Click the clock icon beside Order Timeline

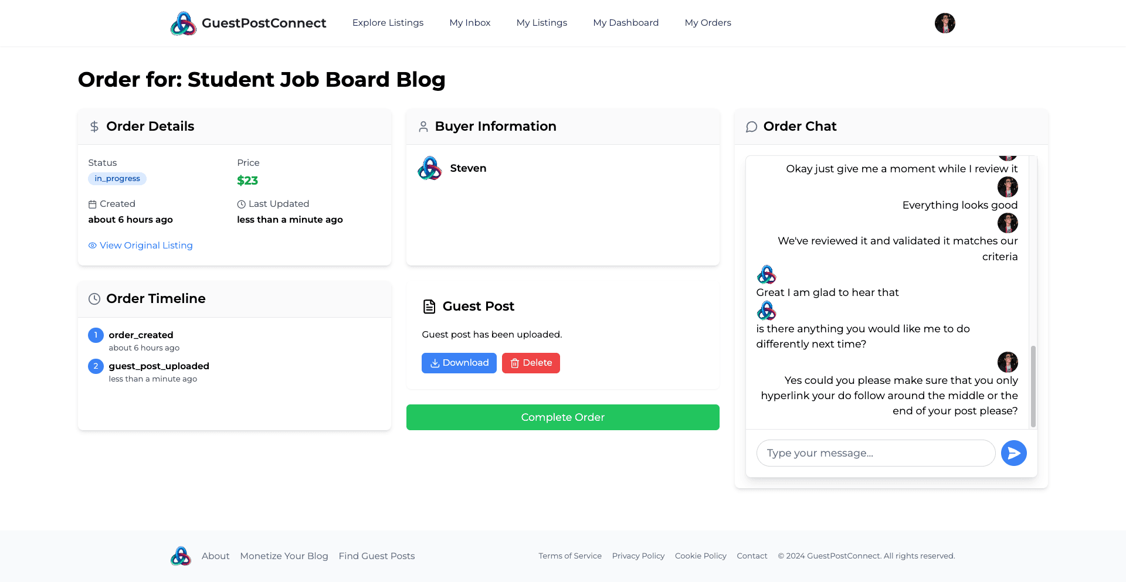click(x=94, y=299)
